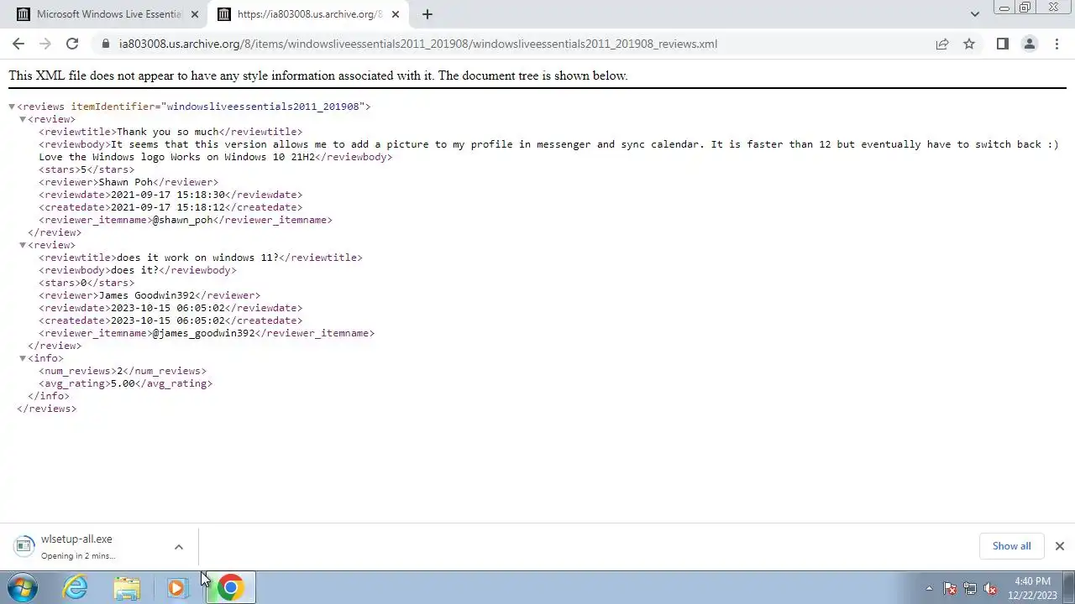Screen dimensions: 1075x604
Task: Reload the XML page
Action: [72, 44]
